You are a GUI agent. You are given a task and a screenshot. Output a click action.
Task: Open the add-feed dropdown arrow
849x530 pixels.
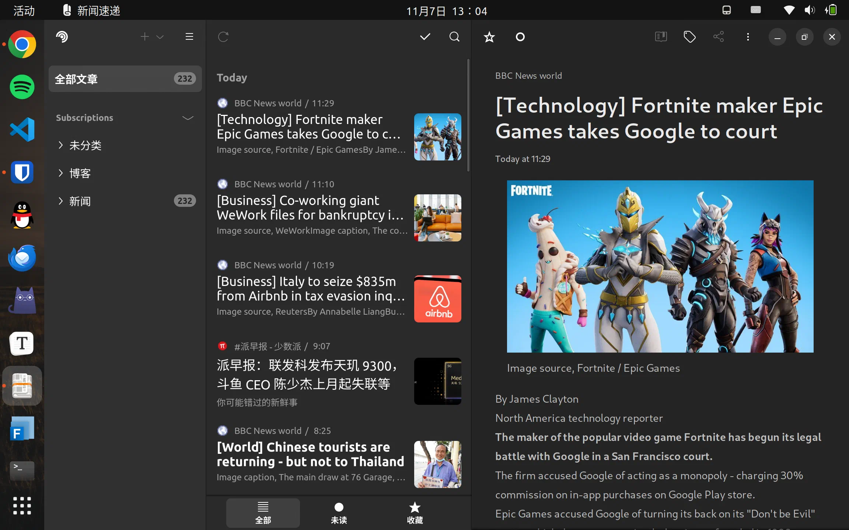(x=160, y=37)
